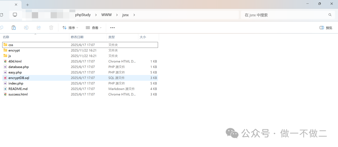Click the success.html Chrome file icon

click(5, 94)
